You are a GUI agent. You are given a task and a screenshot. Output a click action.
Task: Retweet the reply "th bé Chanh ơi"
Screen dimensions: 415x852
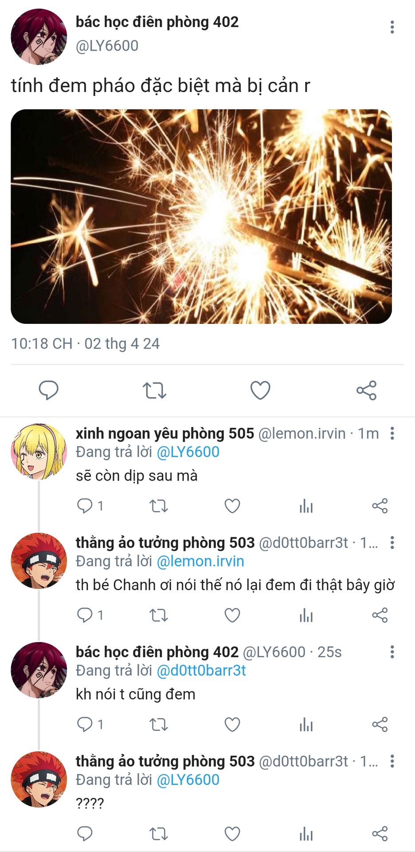158,615
